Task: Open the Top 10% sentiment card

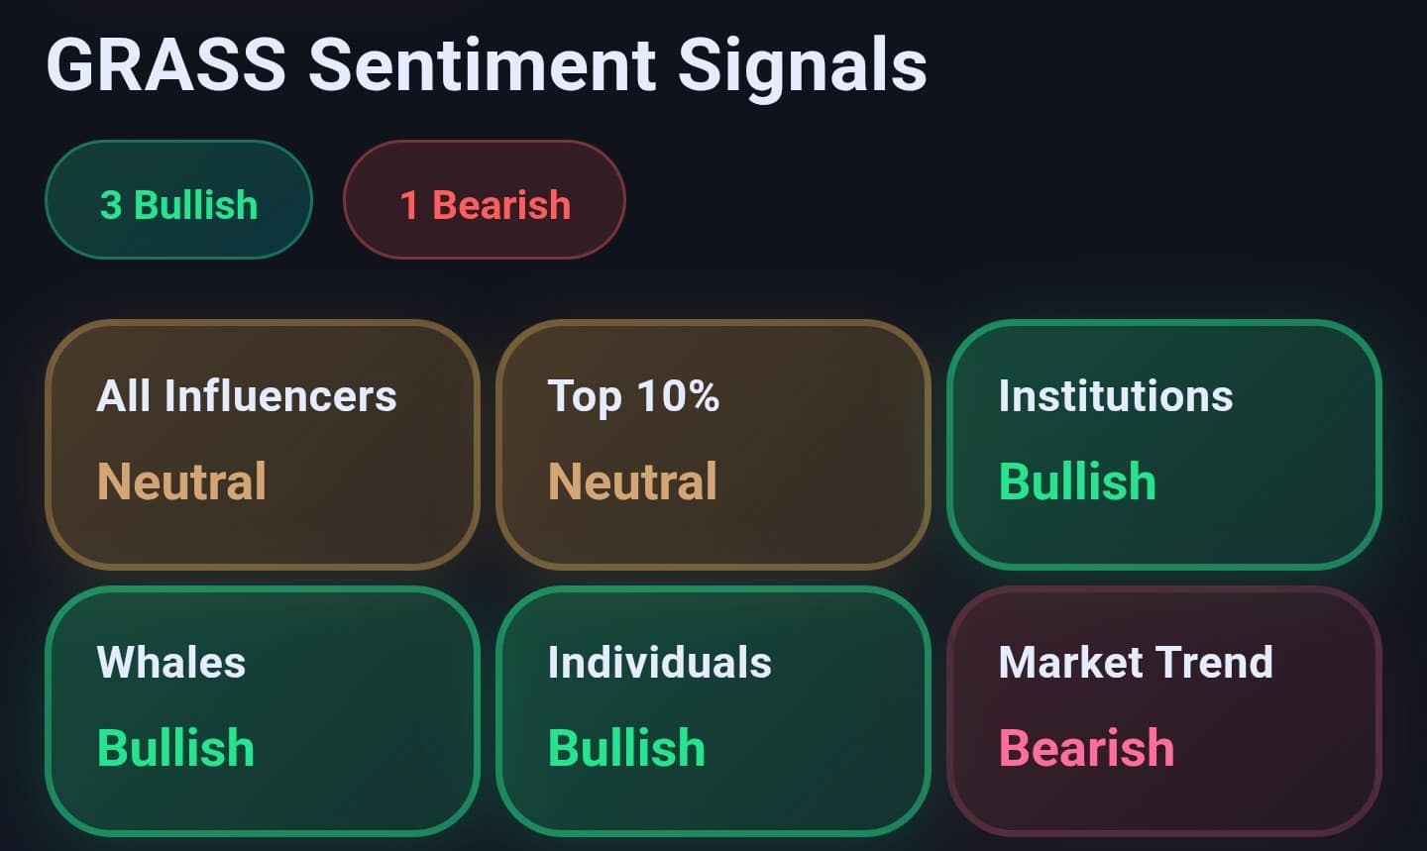Action: click(713, 445)
